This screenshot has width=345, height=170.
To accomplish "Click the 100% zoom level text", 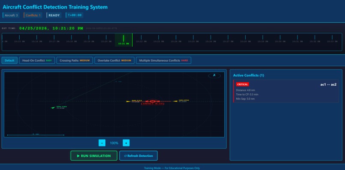I will point(114,143).
